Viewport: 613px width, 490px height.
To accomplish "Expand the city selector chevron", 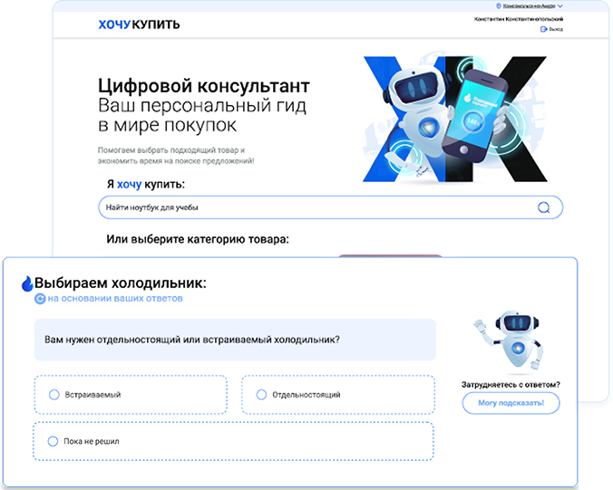I will 560,6.
